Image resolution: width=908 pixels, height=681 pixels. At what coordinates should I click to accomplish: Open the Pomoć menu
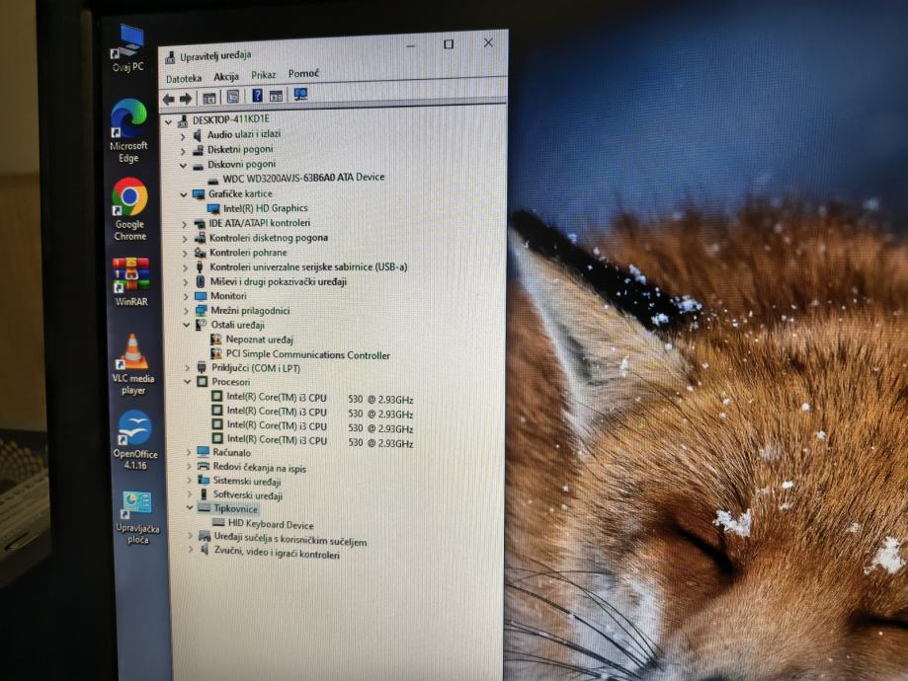pyautogui.click(x=303, y=73)
